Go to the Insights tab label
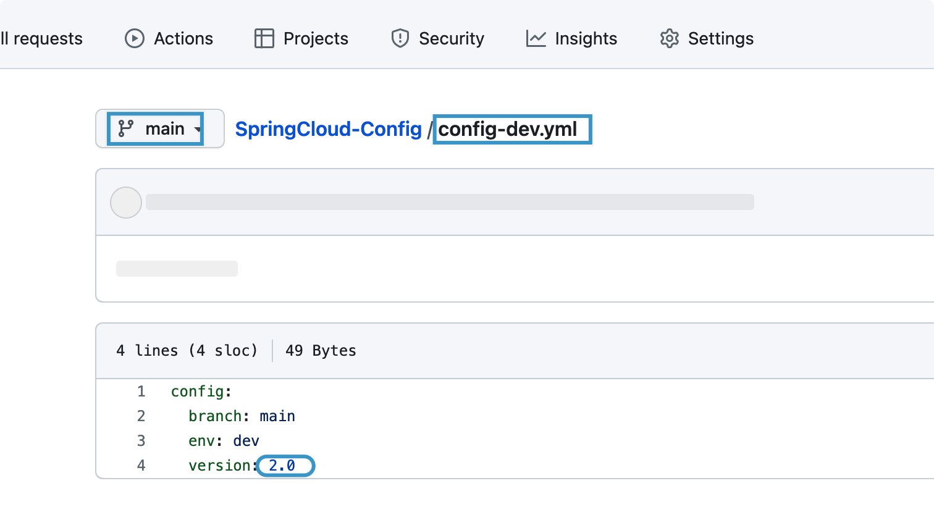Screen dimensions: 934x520 pos(586,38)
